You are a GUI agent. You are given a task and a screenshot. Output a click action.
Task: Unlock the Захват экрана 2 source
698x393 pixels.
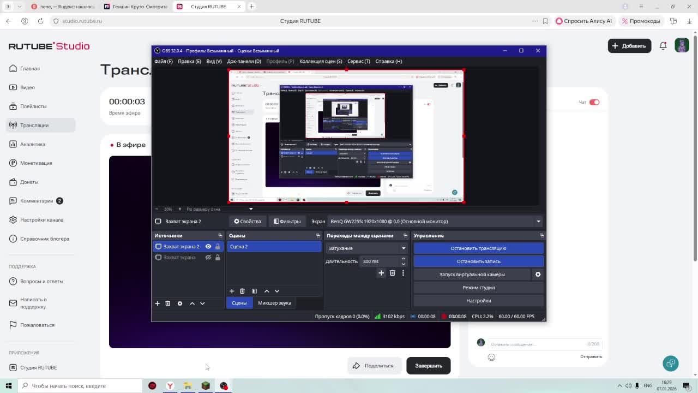(218, 247)
